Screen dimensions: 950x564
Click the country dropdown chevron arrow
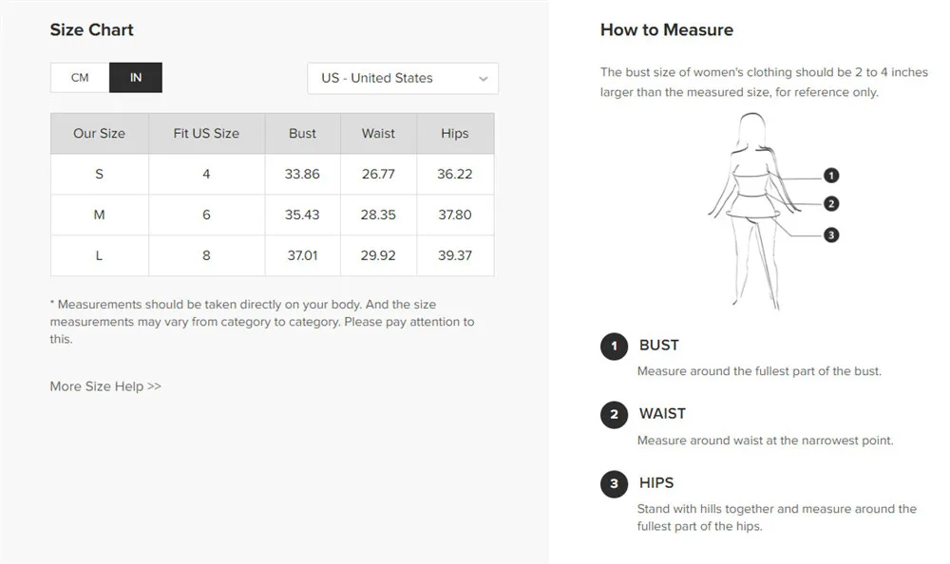pyautogui.click(x=483, y=79)
